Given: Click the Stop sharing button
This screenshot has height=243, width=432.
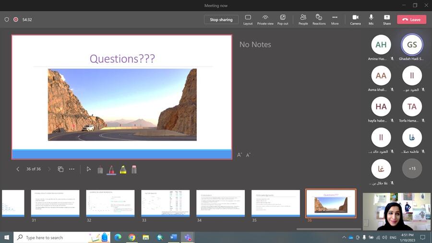Looking at the screenshot, I should tap(221, 20).
